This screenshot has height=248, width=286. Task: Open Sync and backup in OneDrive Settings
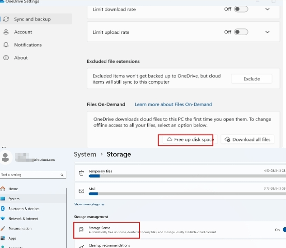tap(36, 19)
